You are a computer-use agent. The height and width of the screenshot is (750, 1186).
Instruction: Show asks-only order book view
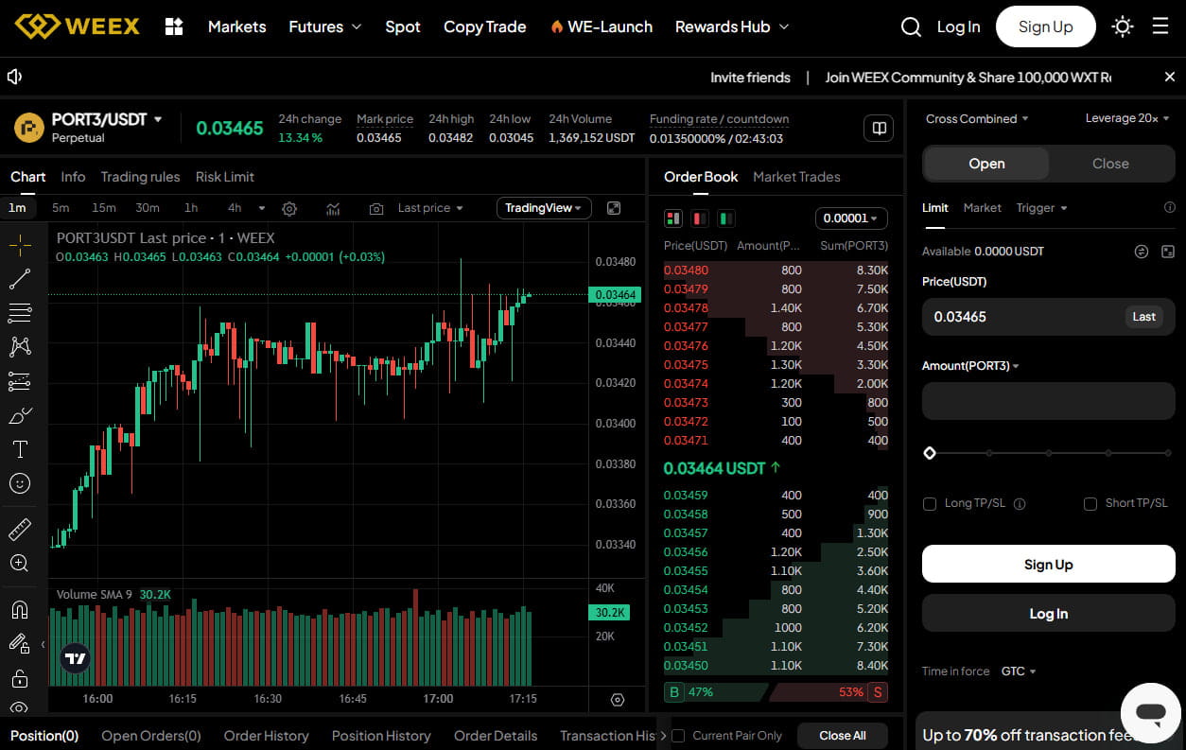click(x=700, y=218)
